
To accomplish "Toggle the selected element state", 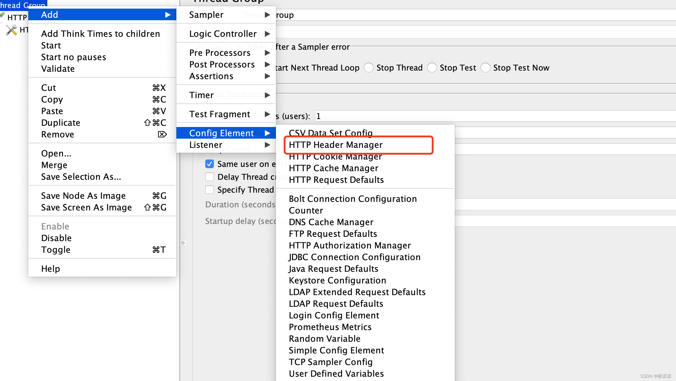I will click(102, 250).
